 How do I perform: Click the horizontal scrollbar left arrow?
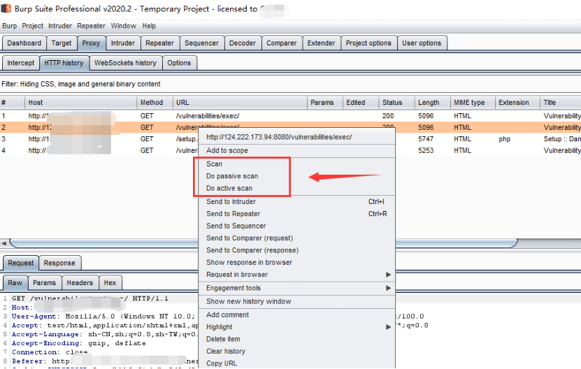4,243
